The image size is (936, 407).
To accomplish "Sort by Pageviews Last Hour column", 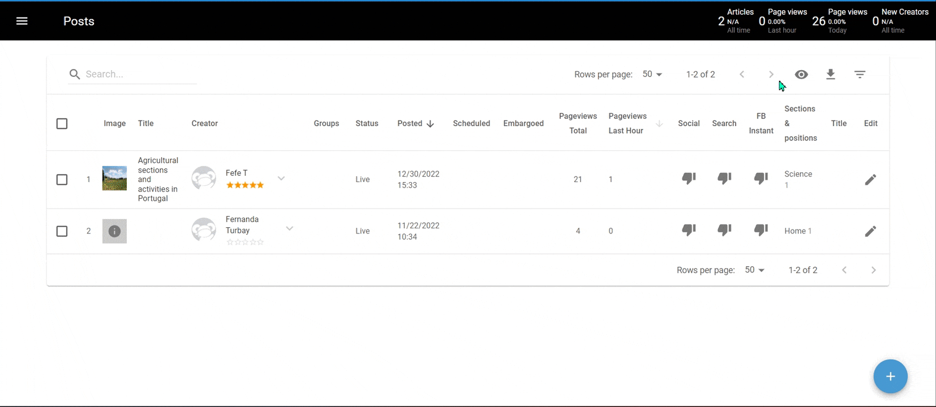I will 627,123.
